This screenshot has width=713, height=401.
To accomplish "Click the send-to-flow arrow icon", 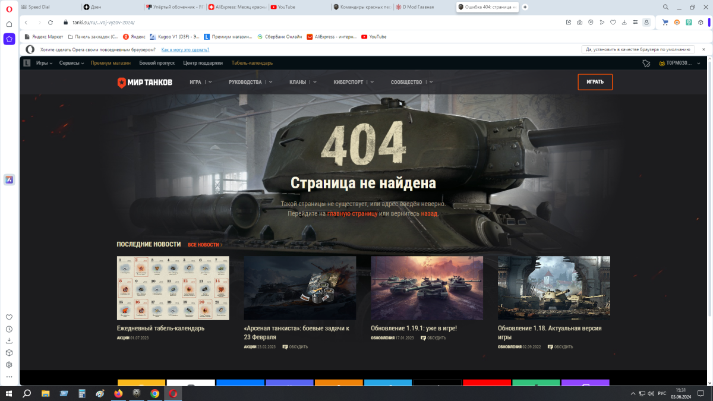I will point(602,23).
